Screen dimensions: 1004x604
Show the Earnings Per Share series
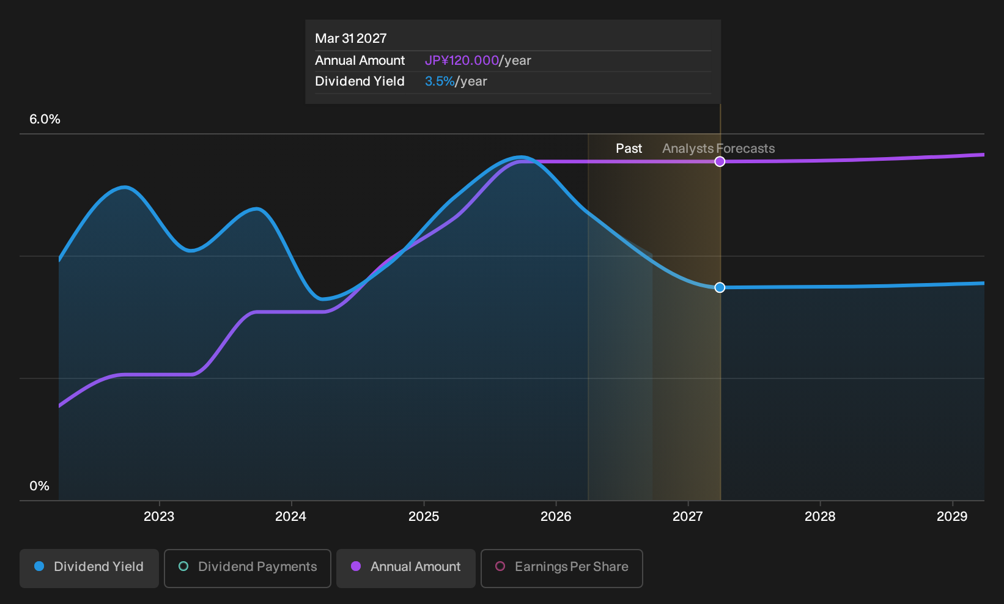[x=562, y=568]
